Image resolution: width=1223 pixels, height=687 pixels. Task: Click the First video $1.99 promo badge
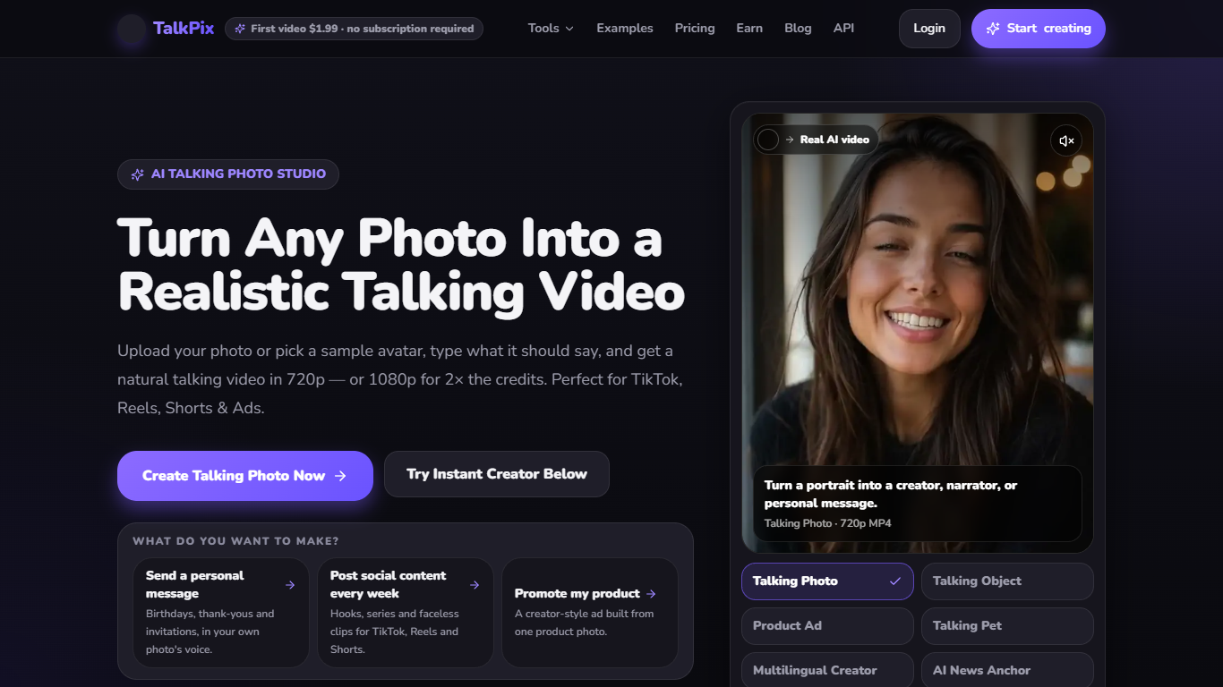pos(354,29)
